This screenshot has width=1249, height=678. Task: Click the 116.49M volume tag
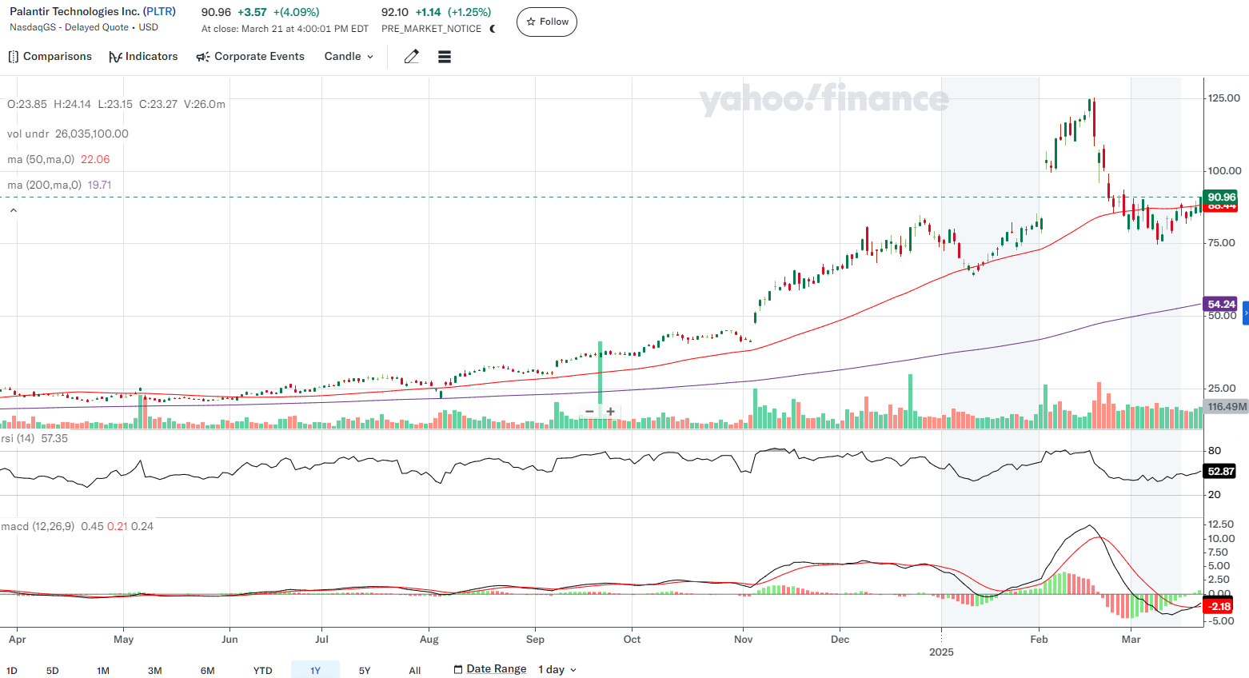pos(1227,406)
